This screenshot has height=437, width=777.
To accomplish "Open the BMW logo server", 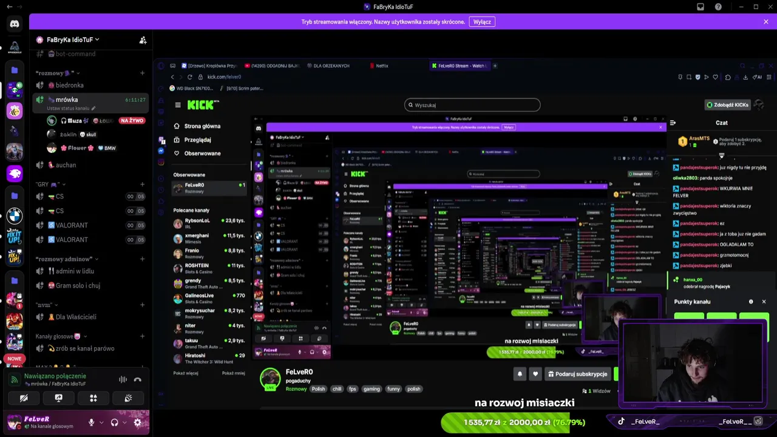I will [15, 215].
